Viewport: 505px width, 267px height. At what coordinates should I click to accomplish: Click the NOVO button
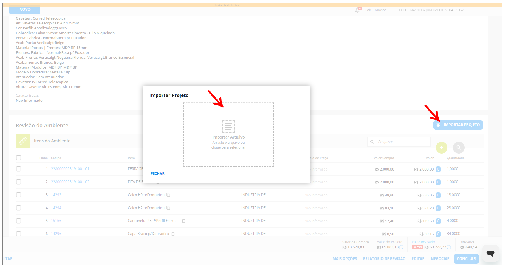pyautogui.click(x=25, y=10)
